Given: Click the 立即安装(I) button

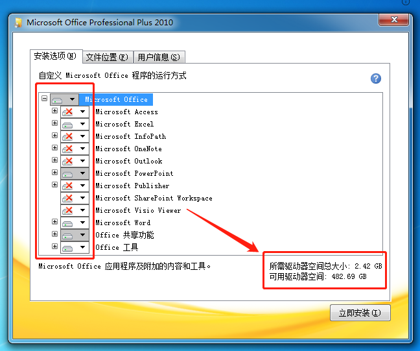Looking at the screenshot, I should coord(360,313).
